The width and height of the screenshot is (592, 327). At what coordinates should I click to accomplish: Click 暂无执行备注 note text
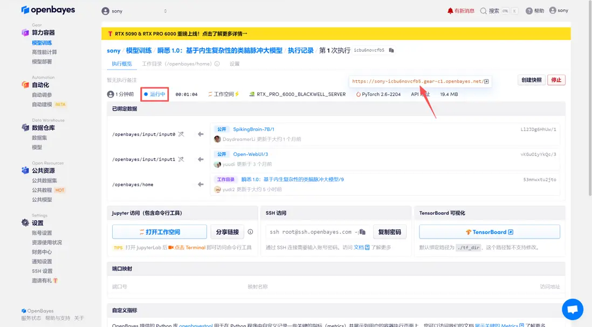121,80
